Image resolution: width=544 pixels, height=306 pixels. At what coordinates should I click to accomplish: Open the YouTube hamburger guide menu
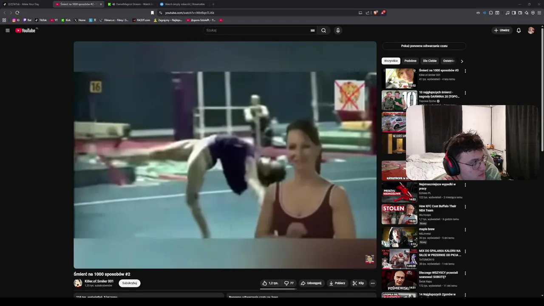point(7,30)
